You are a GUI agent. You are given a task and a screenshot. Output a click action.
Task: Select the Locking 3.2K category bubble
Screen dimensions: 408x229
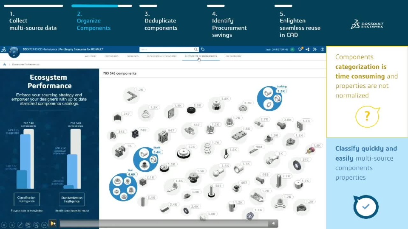(x=270, y=99)
